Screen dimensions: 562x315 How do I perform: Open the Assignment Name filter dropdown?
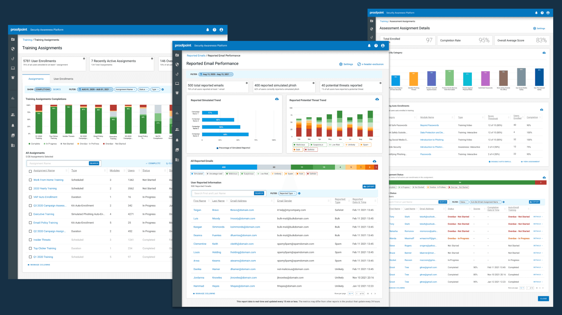click(125, 89)
